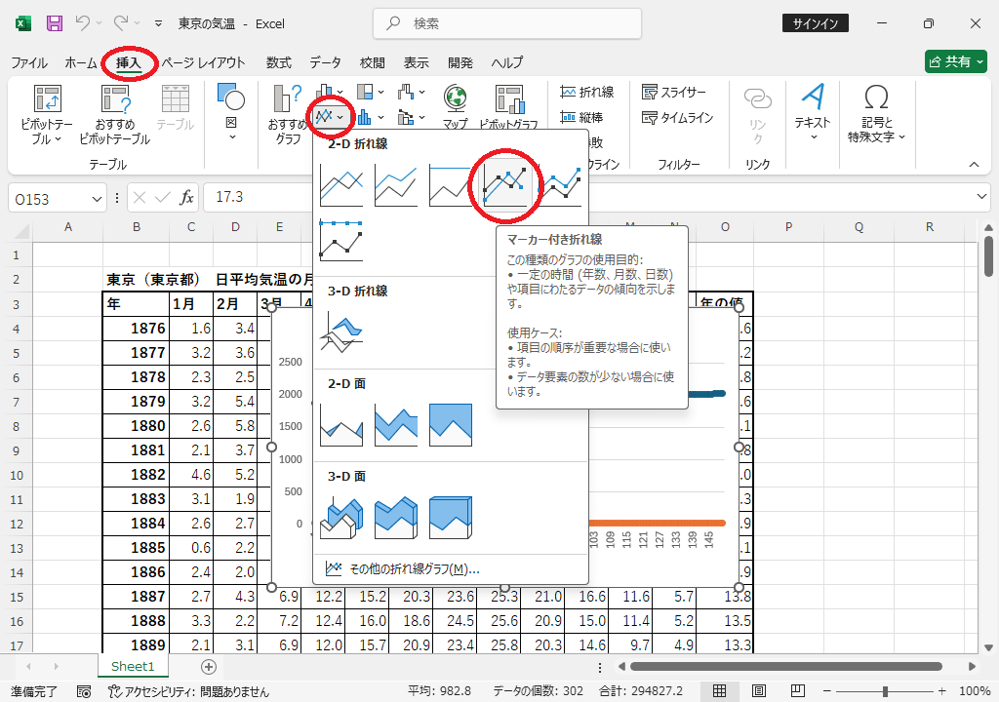Expand the formula bar
Image resolution: width=999 pixels, height=702 pixels.
(981, 197)
